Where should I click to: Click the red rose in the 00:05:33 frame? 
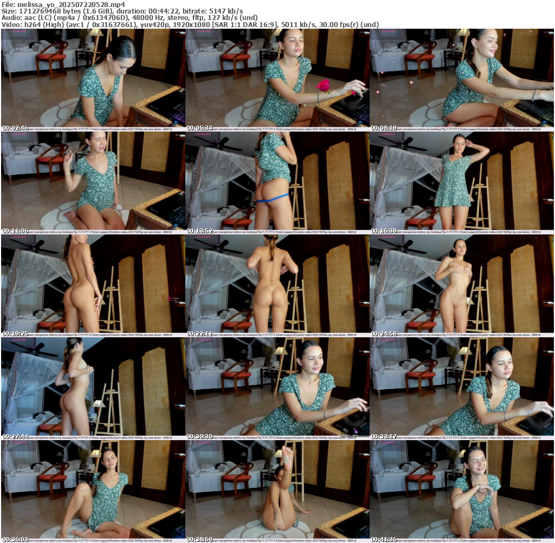pos(324,86)
